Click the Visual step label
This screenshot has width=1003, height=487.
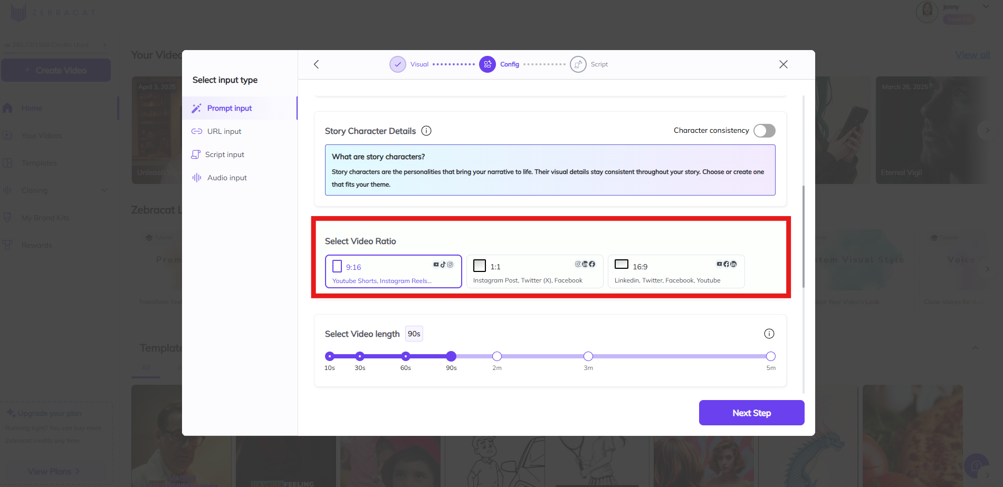point(419,64)
